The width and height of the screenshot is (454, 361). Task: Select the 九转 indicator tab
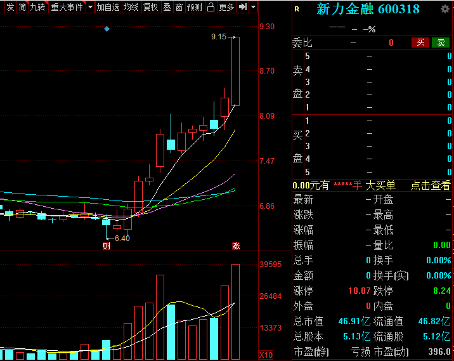(x=37, y=7)
